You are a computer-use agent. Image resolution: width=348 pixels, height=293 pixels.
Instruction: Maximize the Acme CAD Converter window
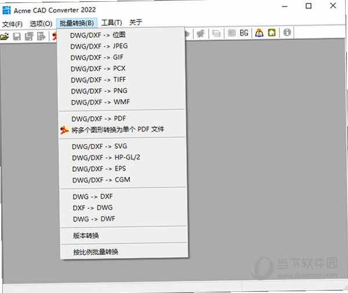pyautogui.click(x=309, y=6)
